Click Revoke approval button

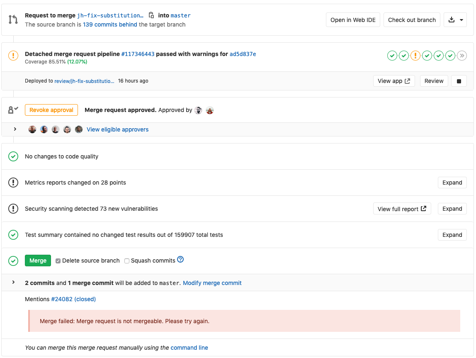tap(51, 110)
